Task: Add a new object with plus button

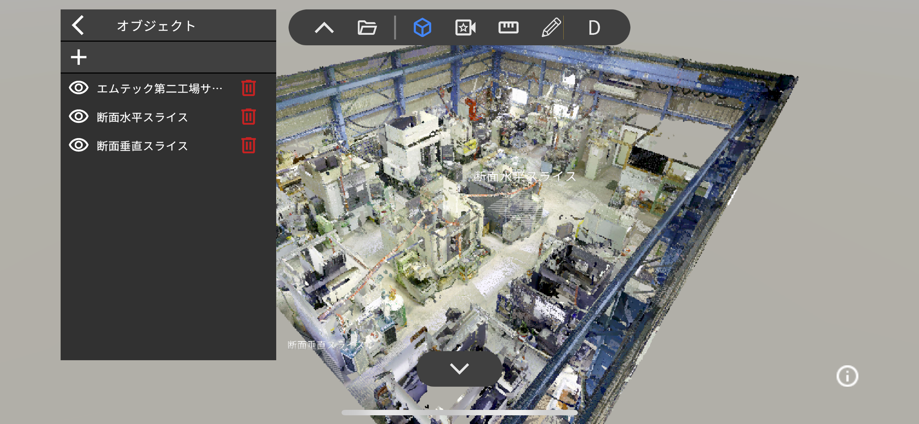Action: tap(78, 57)
